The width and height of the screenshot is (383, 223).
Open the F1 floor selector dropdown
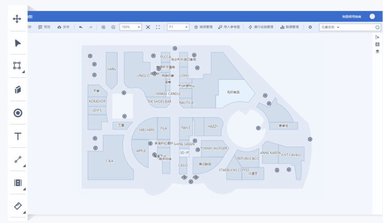point(178,27)
